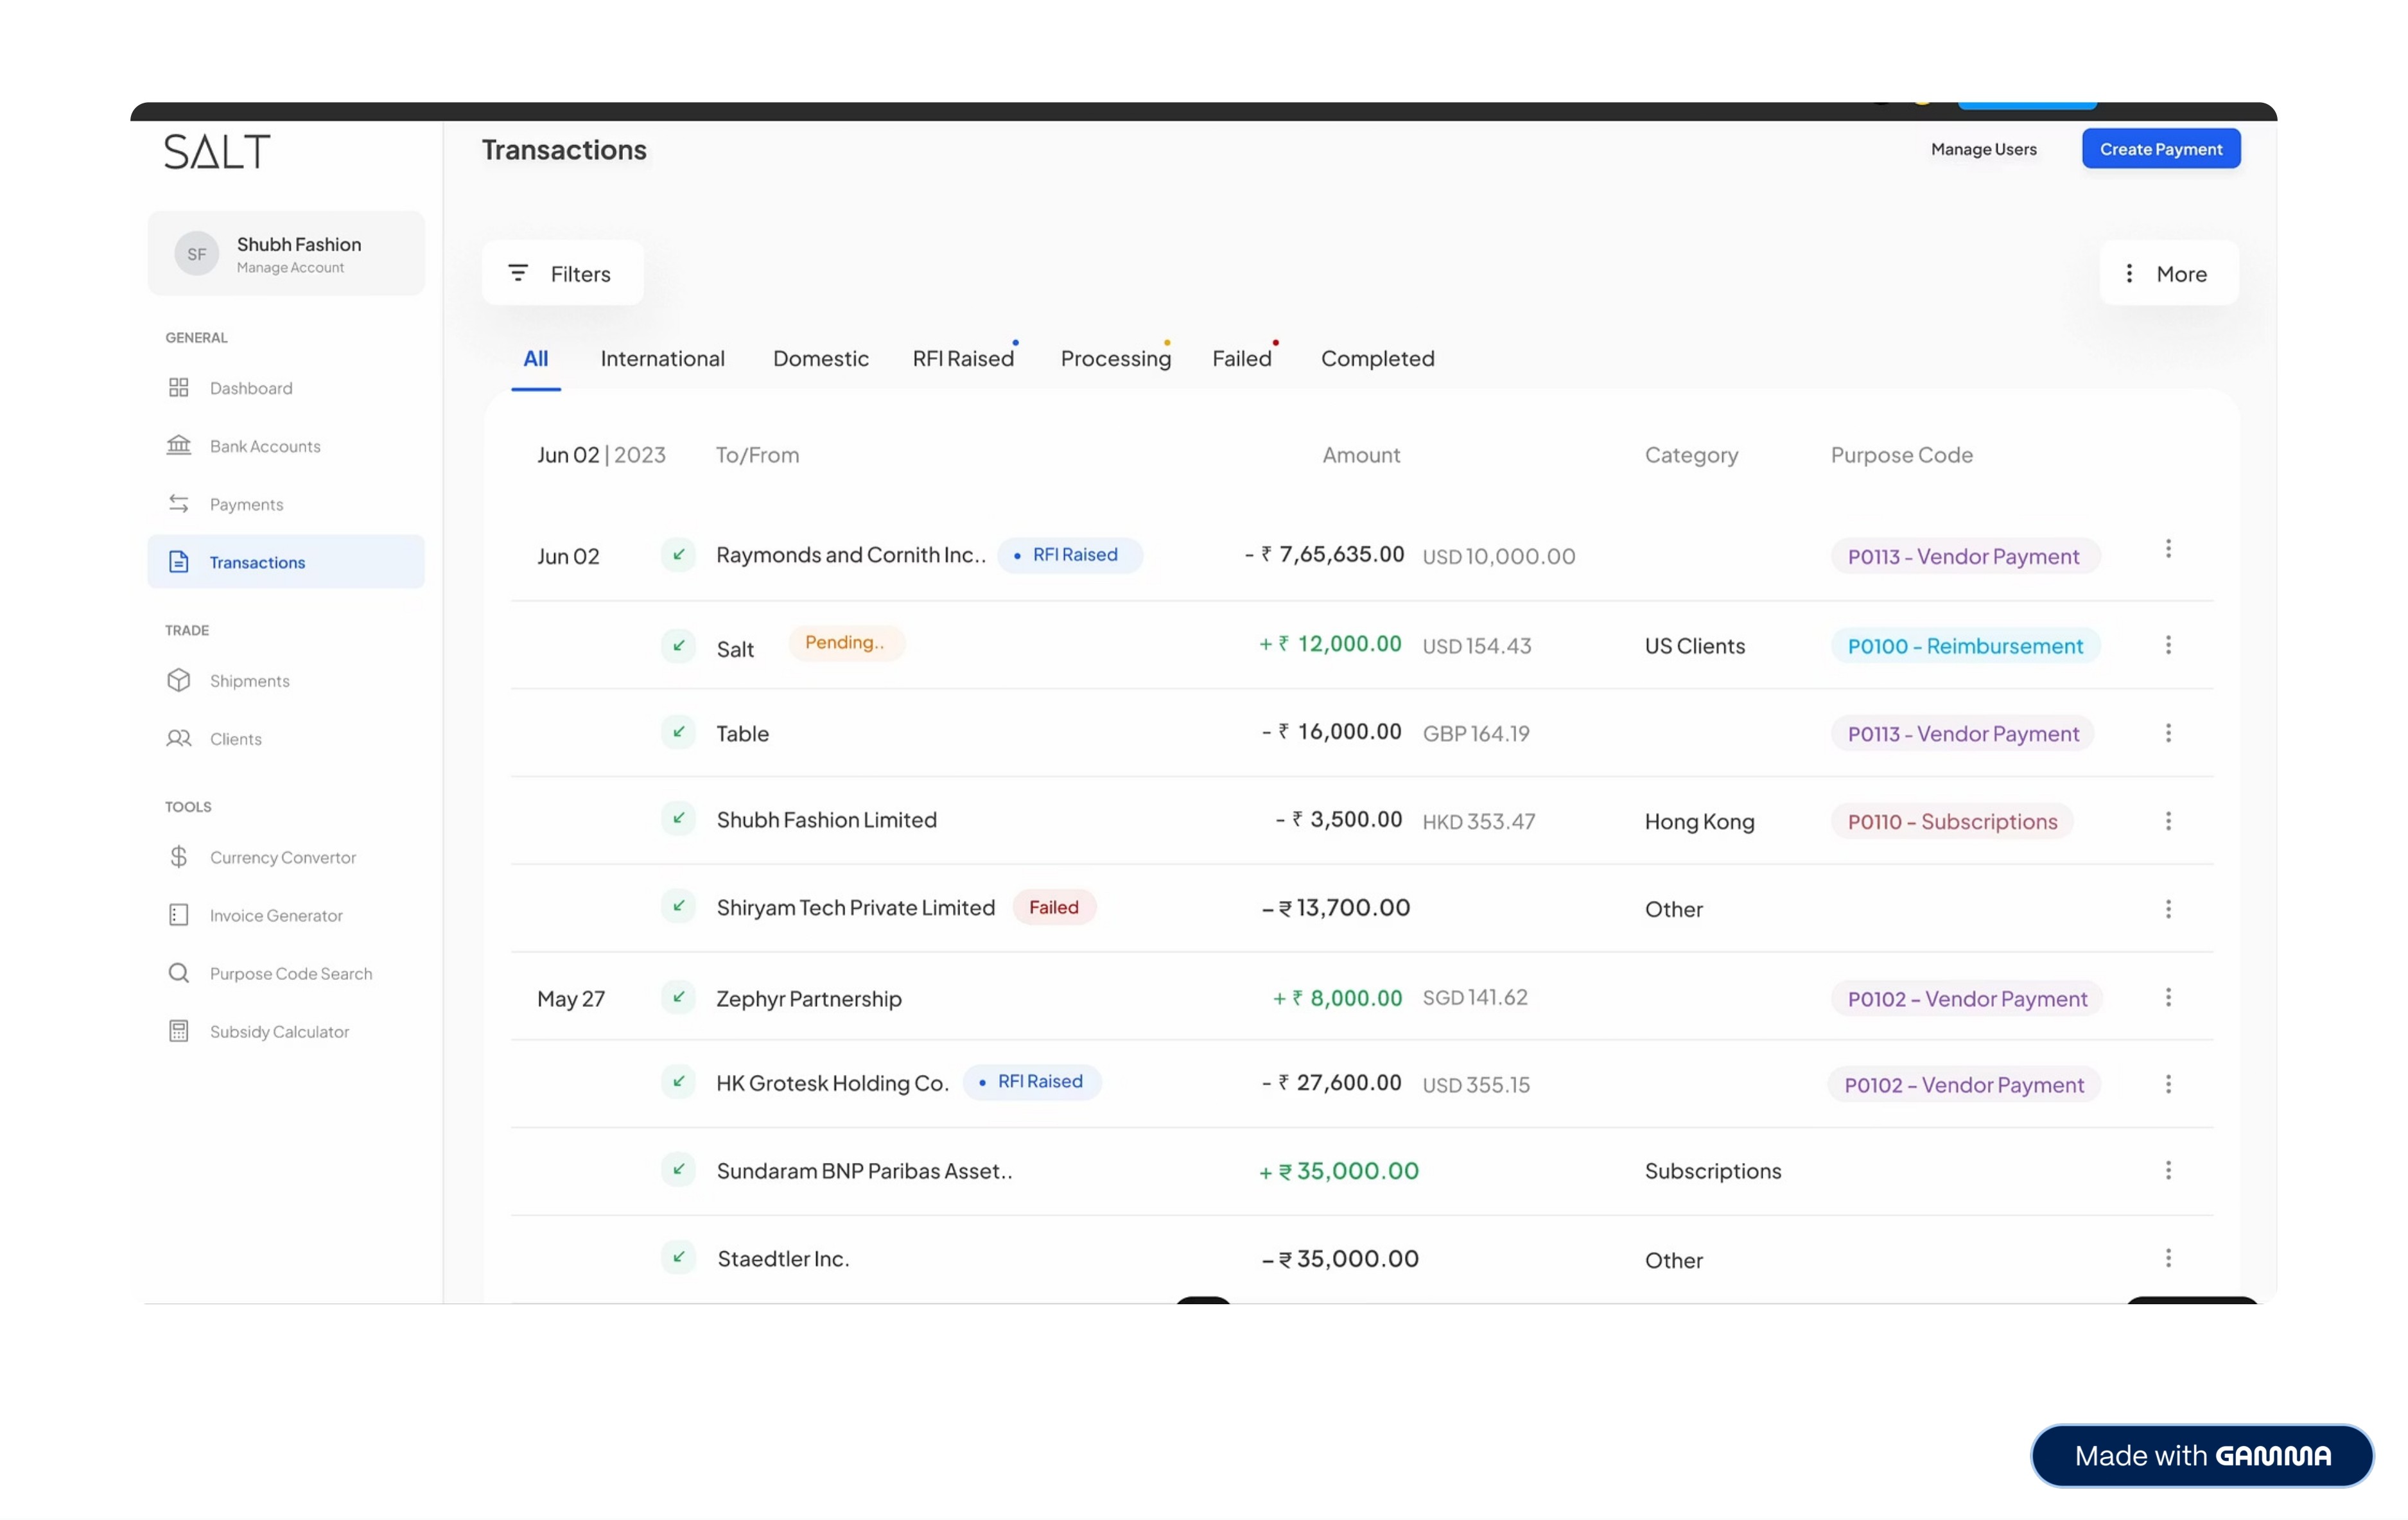Open kebab menu for the Raymonds and Cornith row
The image size is (2408, 1520).
[x=2168, y=549]
